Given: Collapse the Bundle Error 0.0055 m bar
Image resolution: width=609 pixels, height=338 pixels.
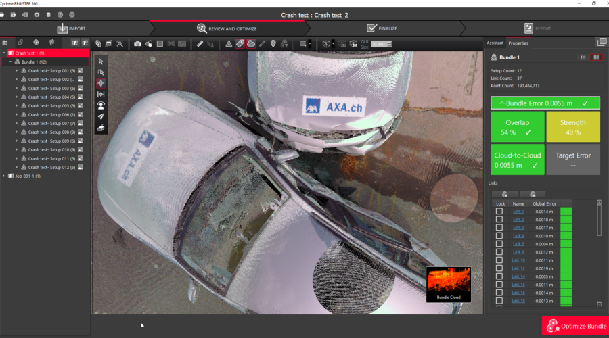Looking at the screenshot, I should (x=545, y=103).
